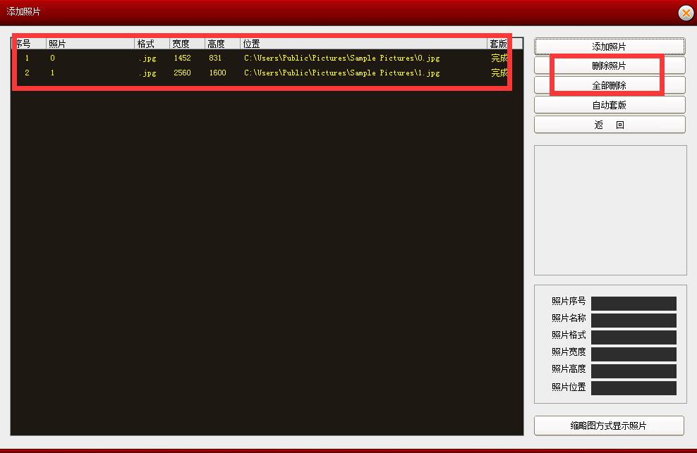Click the 添加照片 button
This screenshot has height=453, width=697.
[609, 46]
